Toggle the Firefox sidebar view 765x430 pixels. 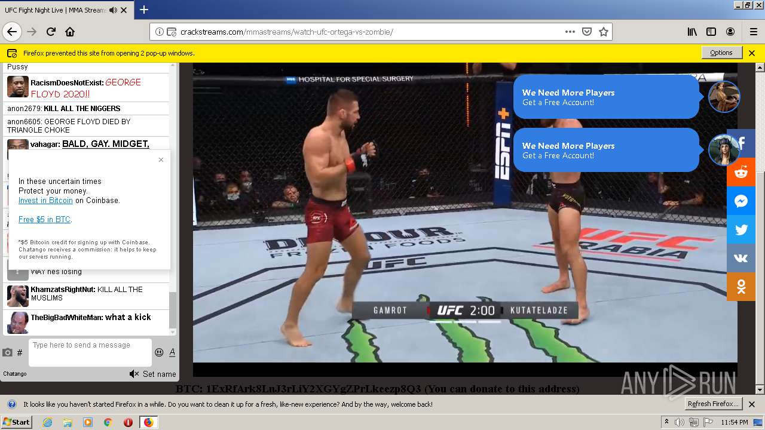click(x=711, y=32)
